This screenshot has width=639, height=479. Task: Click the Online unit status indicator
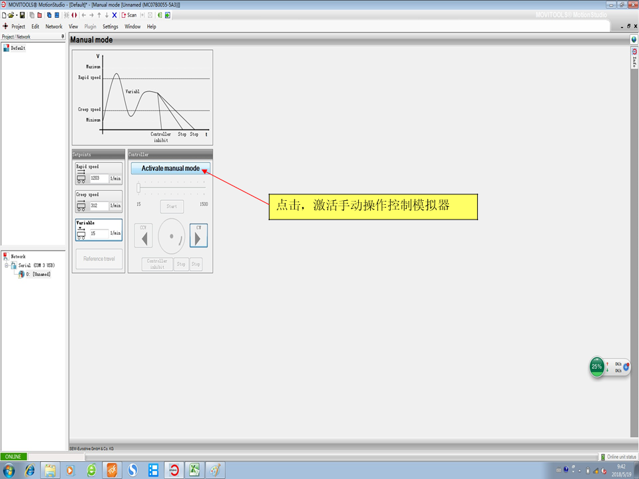(618, 457)
